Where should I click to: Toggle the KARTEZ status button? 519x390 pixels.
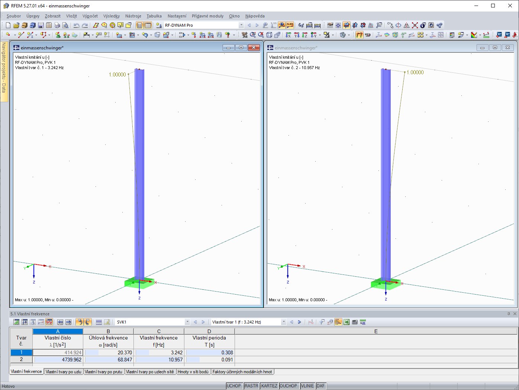[269, 386]
